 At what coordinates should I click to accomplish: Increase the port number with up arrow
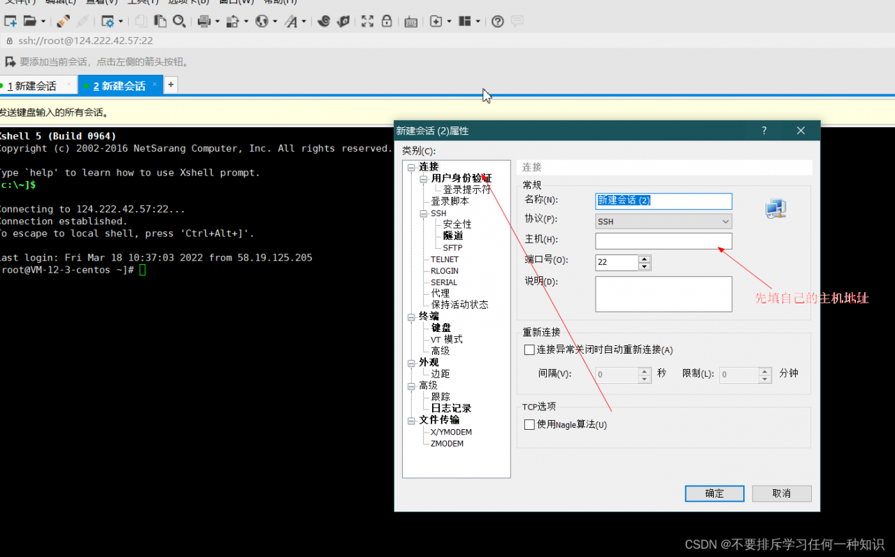coord(645,259)
